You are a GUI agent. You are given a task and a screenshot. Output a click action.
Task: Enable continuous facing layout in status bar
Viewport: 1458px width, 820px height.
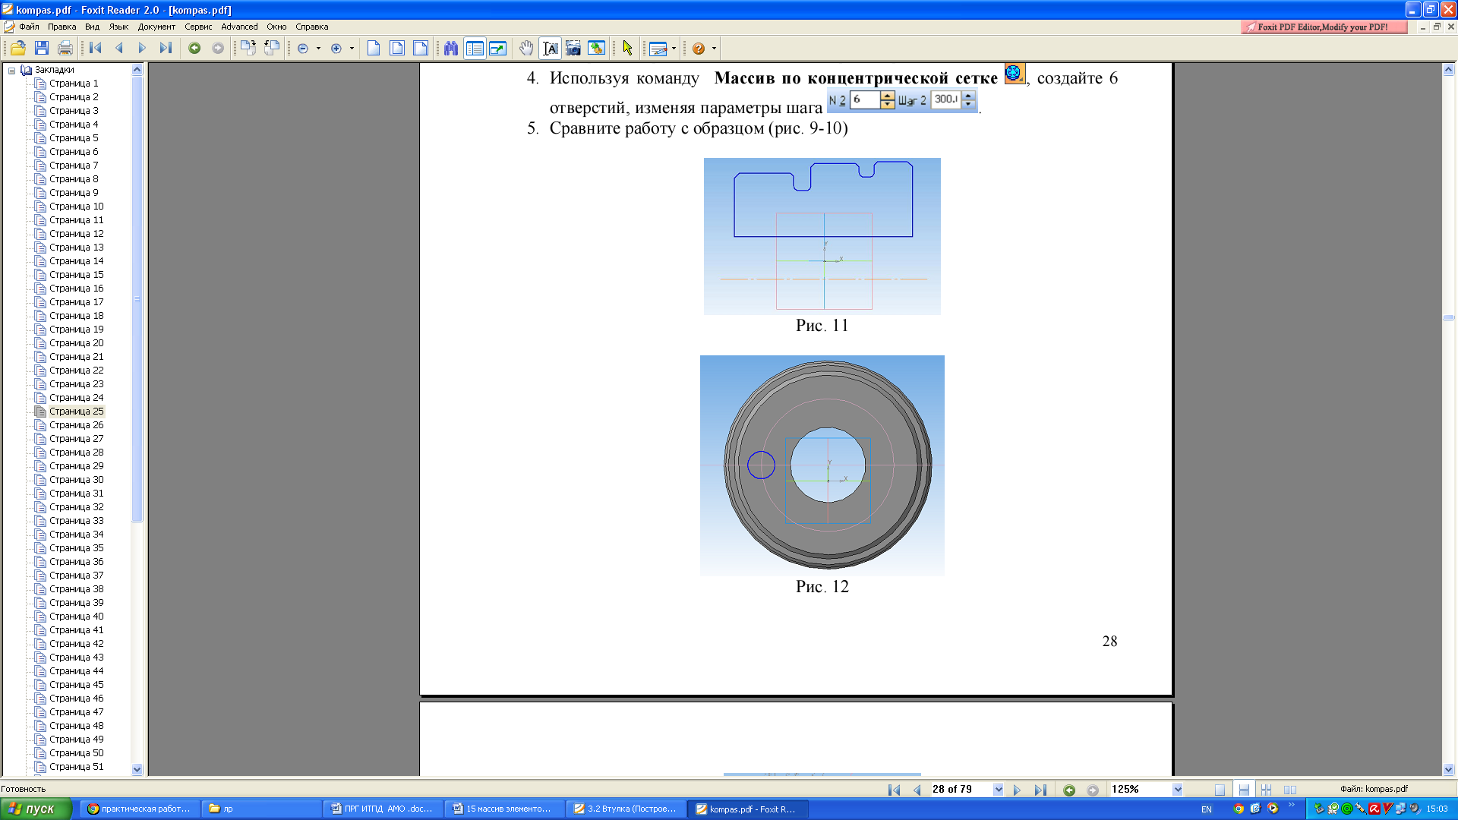point(1266,790)
